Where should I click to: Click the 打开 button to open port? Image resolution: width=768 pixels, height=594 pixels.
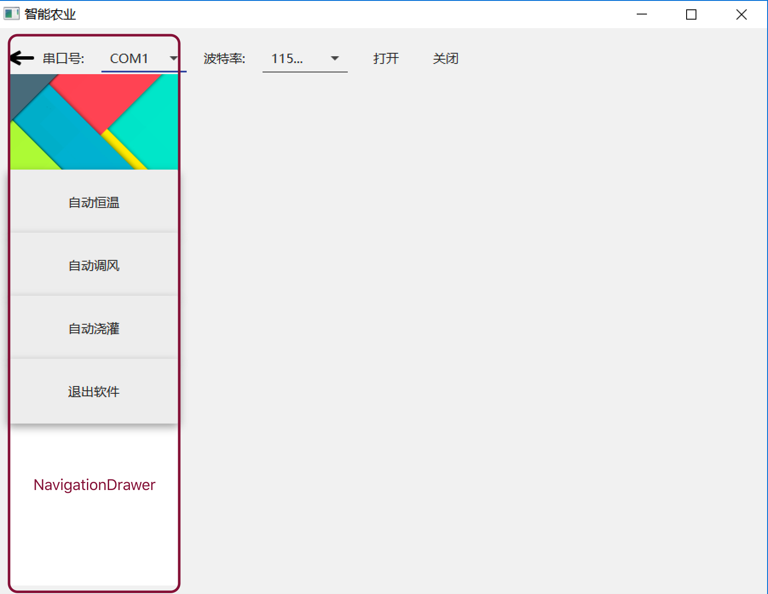[x=385, y=59]
